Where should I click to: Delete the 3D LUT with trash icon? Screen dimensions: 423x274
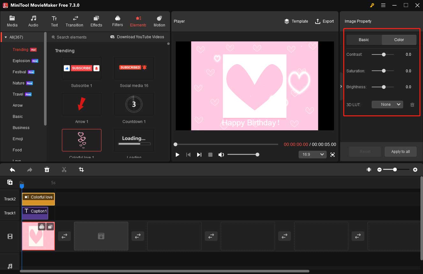click(x=412, y=105)
